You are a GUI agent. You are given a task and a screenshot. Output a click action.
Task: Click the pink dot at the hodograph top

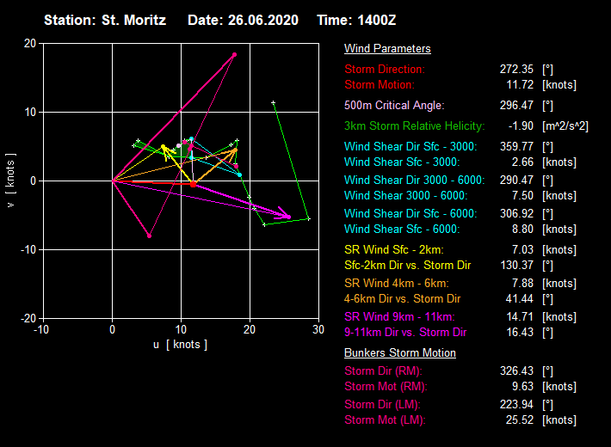234,54
